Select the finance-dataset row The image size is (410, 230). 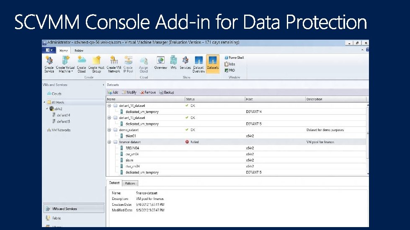(236, 142)
